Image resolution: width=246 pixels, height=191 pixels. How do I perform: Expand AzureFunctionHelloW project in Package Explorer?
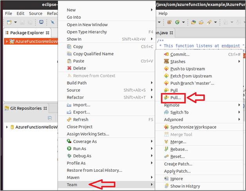coord(7,41)
